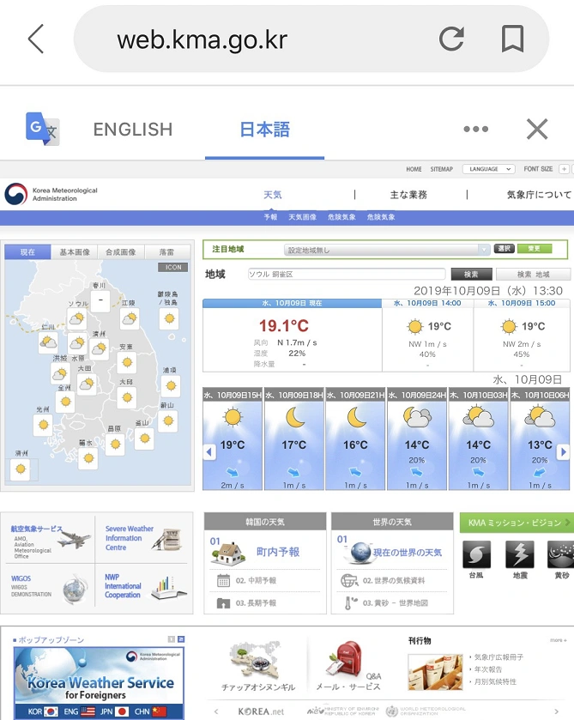
Task: Show next forecasts with right arrow
Action: (563, 452)
